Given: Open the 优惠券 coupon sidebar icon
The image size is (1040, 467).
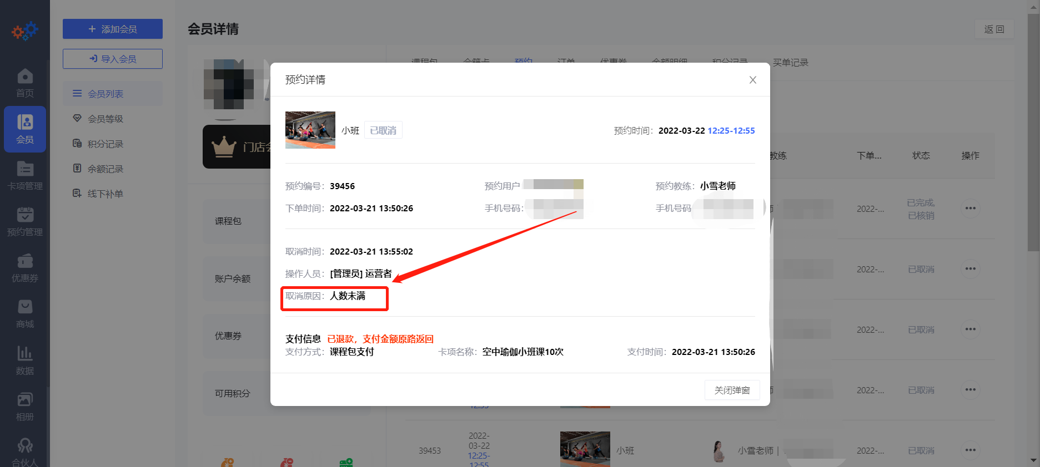Looking at the screenshot, I should [x=25, y=267].
